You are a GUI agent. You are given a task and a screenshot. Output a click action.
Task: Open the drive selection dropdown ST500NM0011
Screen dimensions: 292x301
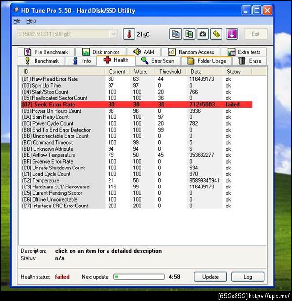67,34
